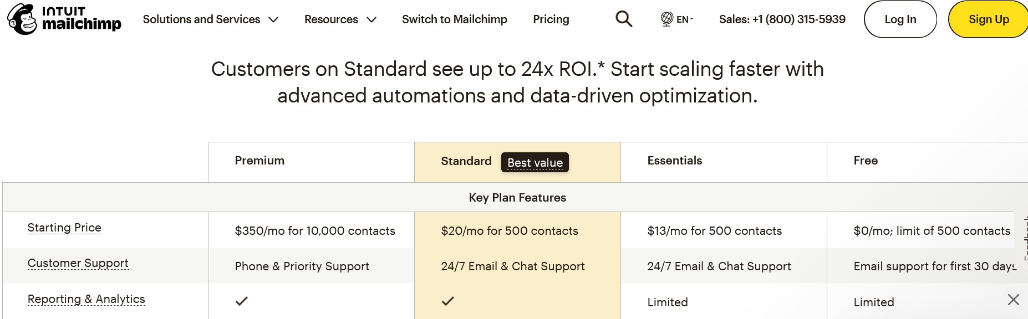Screen dimensions: 1028x319
Task: Expand Solutions and Services chevron
Action: [x=273, y=20]
